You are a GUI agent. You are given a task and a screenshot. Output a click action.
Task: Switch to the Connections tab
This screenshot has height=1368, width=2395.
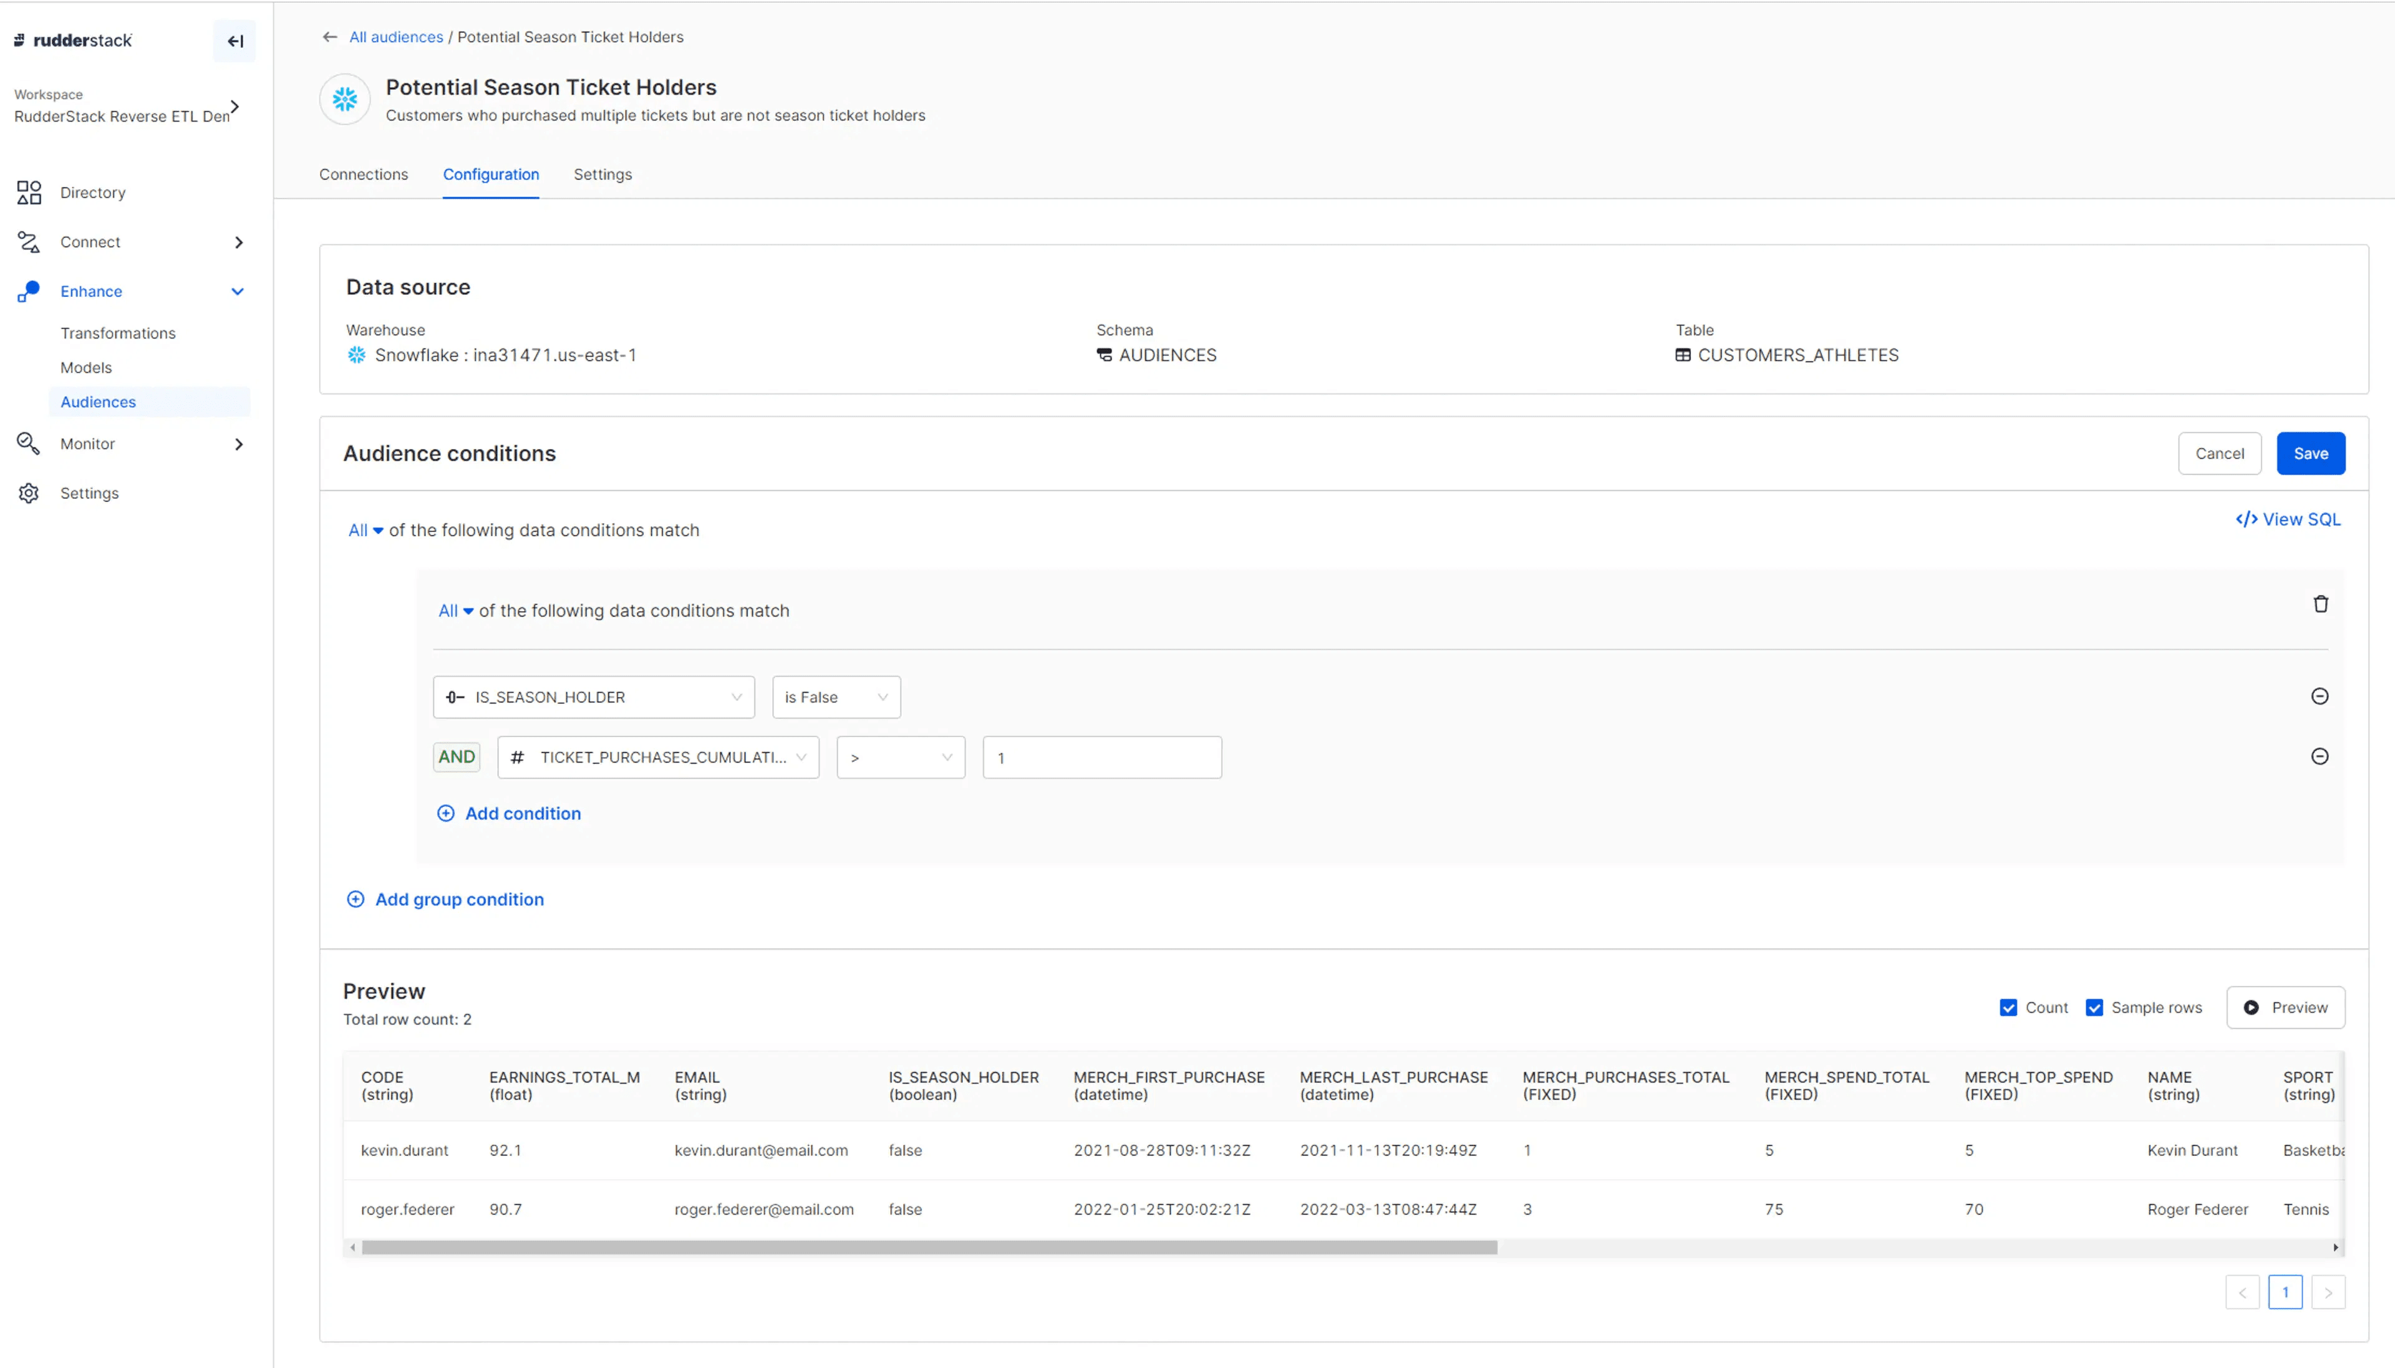[364, 174]
